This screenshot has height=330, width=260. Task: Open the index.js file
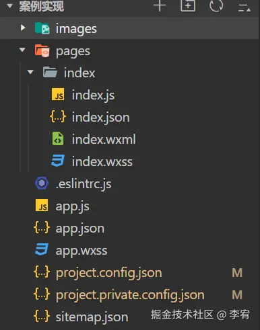(x=93, y=95)
